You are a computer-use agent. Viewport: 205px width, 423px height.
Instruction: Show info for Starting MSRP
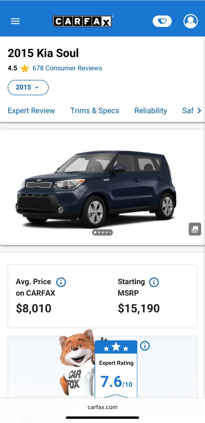[x=154, y=282]
